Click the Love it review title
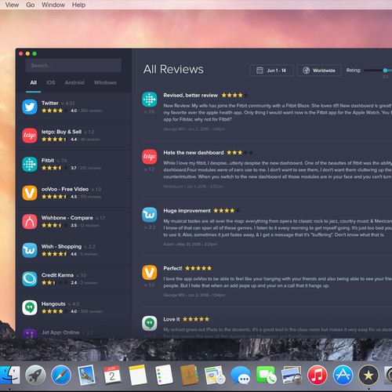 172,319
